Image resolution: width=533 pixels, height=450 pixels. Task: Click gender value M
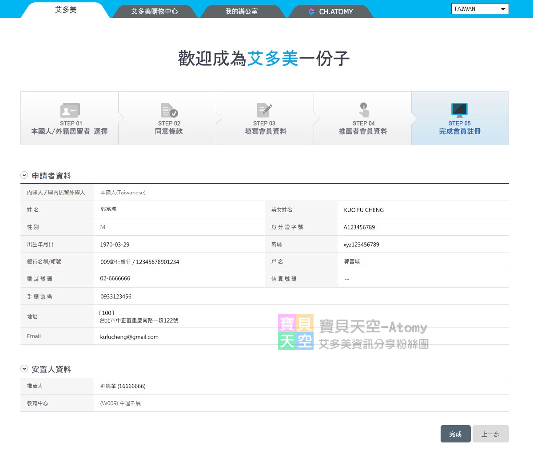tap(103, 227)
